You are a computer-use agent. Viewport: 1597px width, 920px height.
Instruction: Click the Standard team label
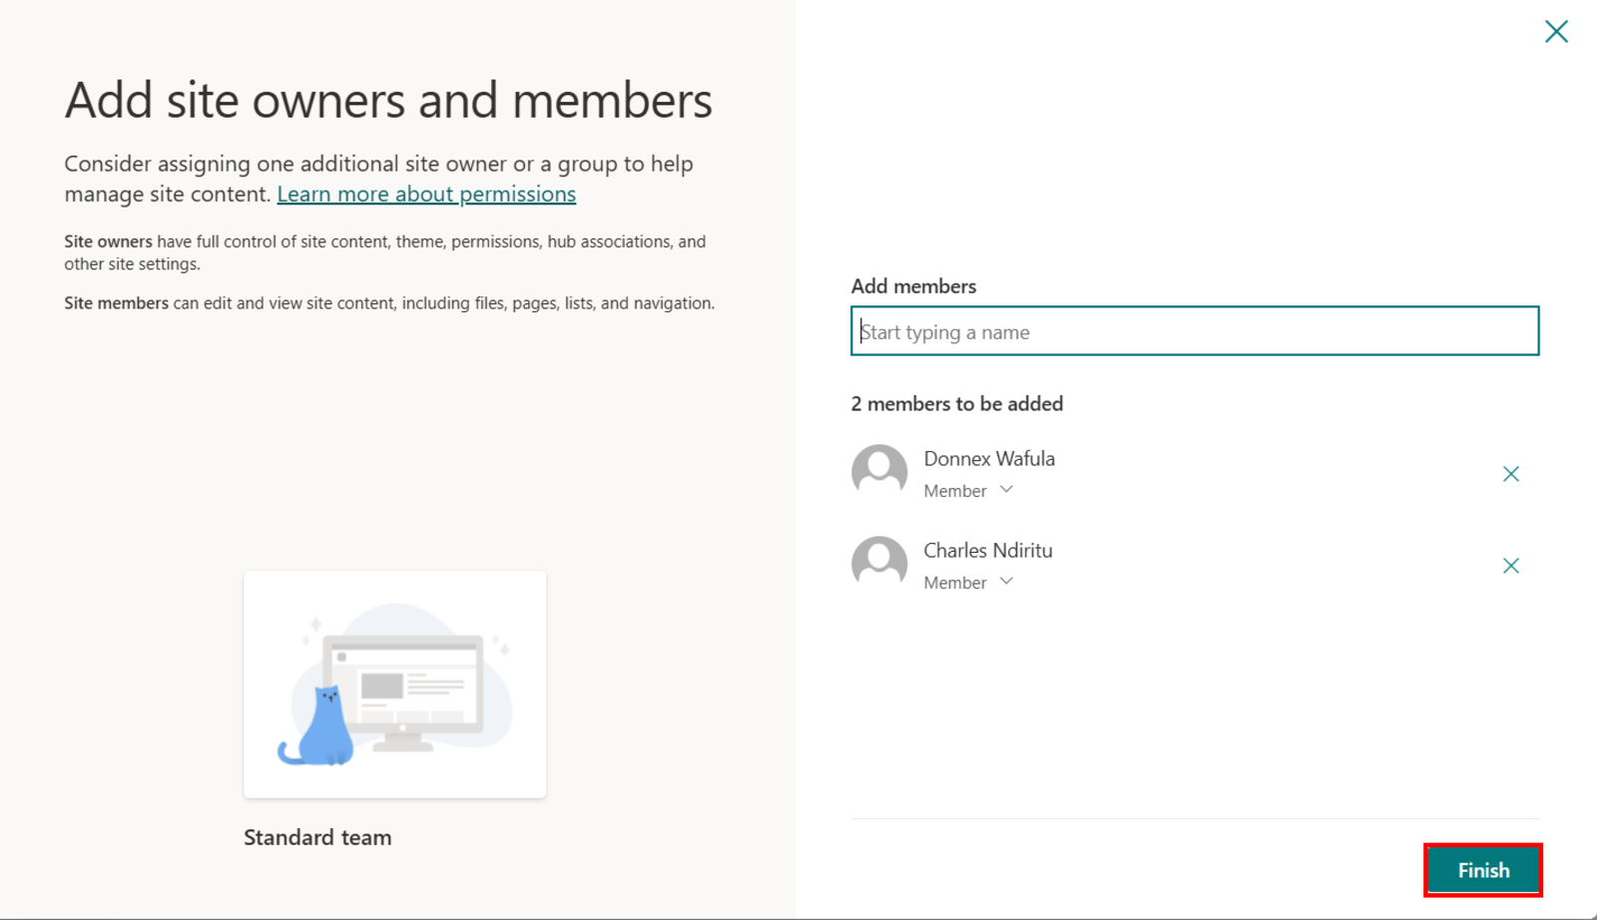pos(316,837)
